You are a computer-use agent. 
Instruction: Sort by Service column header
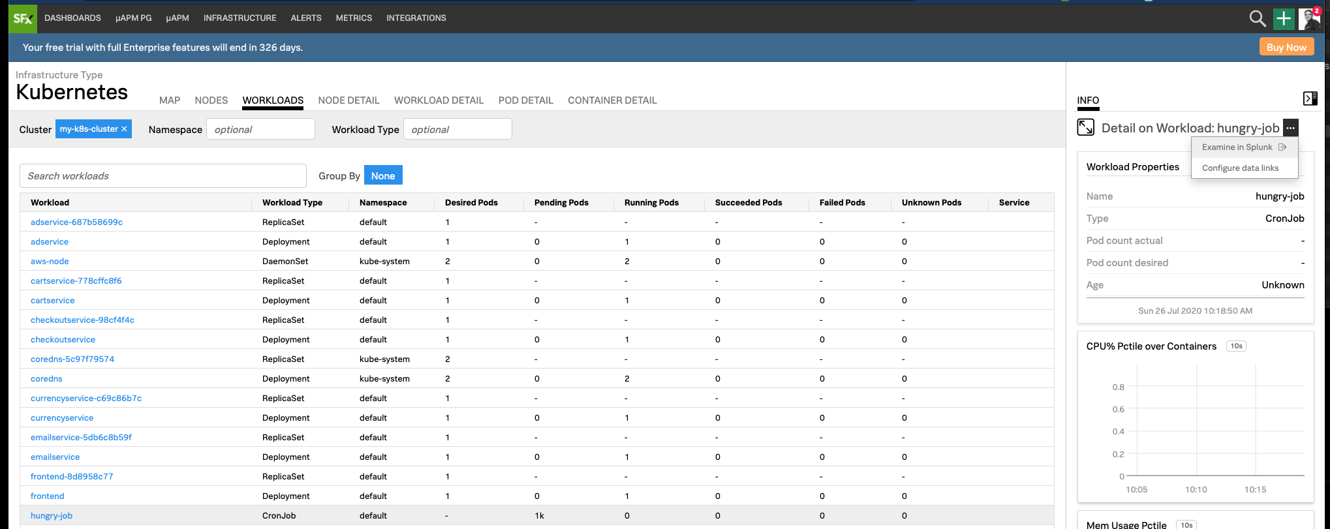coord(1014,202)
